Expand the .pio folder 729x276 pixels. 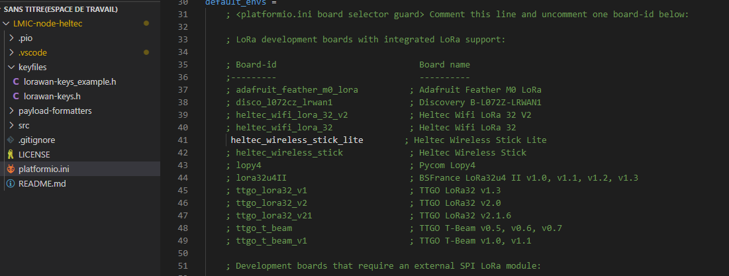[x=12, y=38]
